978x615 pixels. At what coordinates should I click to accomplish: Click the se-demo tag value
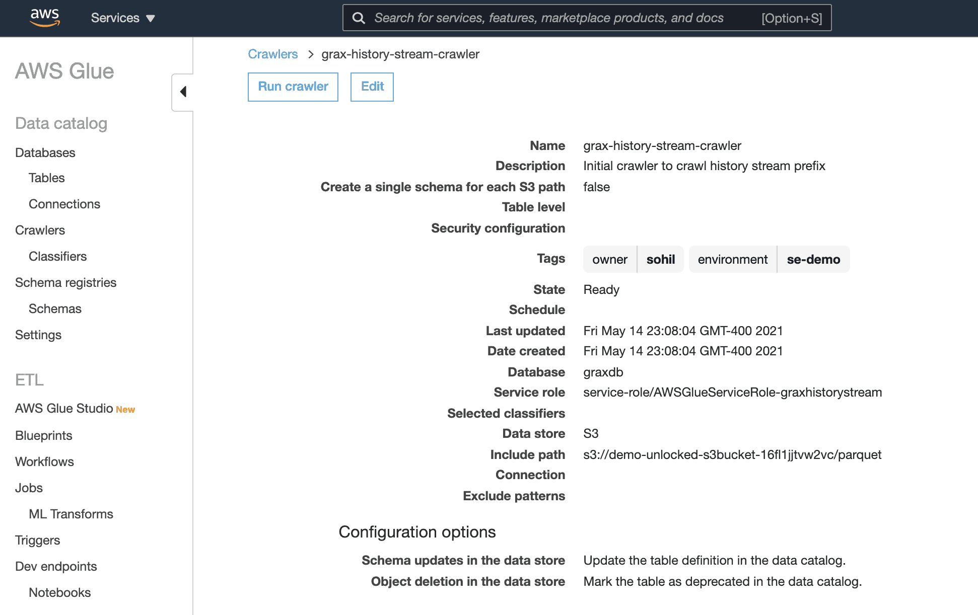tap(813, 259)
